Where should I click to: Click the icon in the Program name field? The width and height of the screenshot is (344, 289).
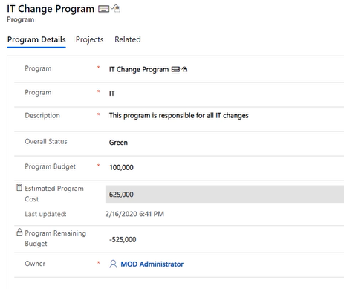[179, 69]
